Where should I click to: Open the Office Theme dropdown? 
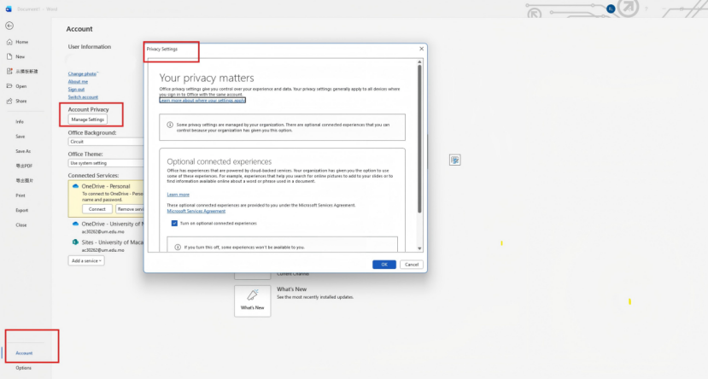point(106,163)
